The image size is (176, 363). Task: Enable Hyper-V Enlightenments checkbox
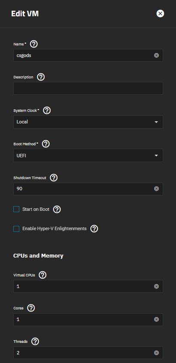point(16,229)
